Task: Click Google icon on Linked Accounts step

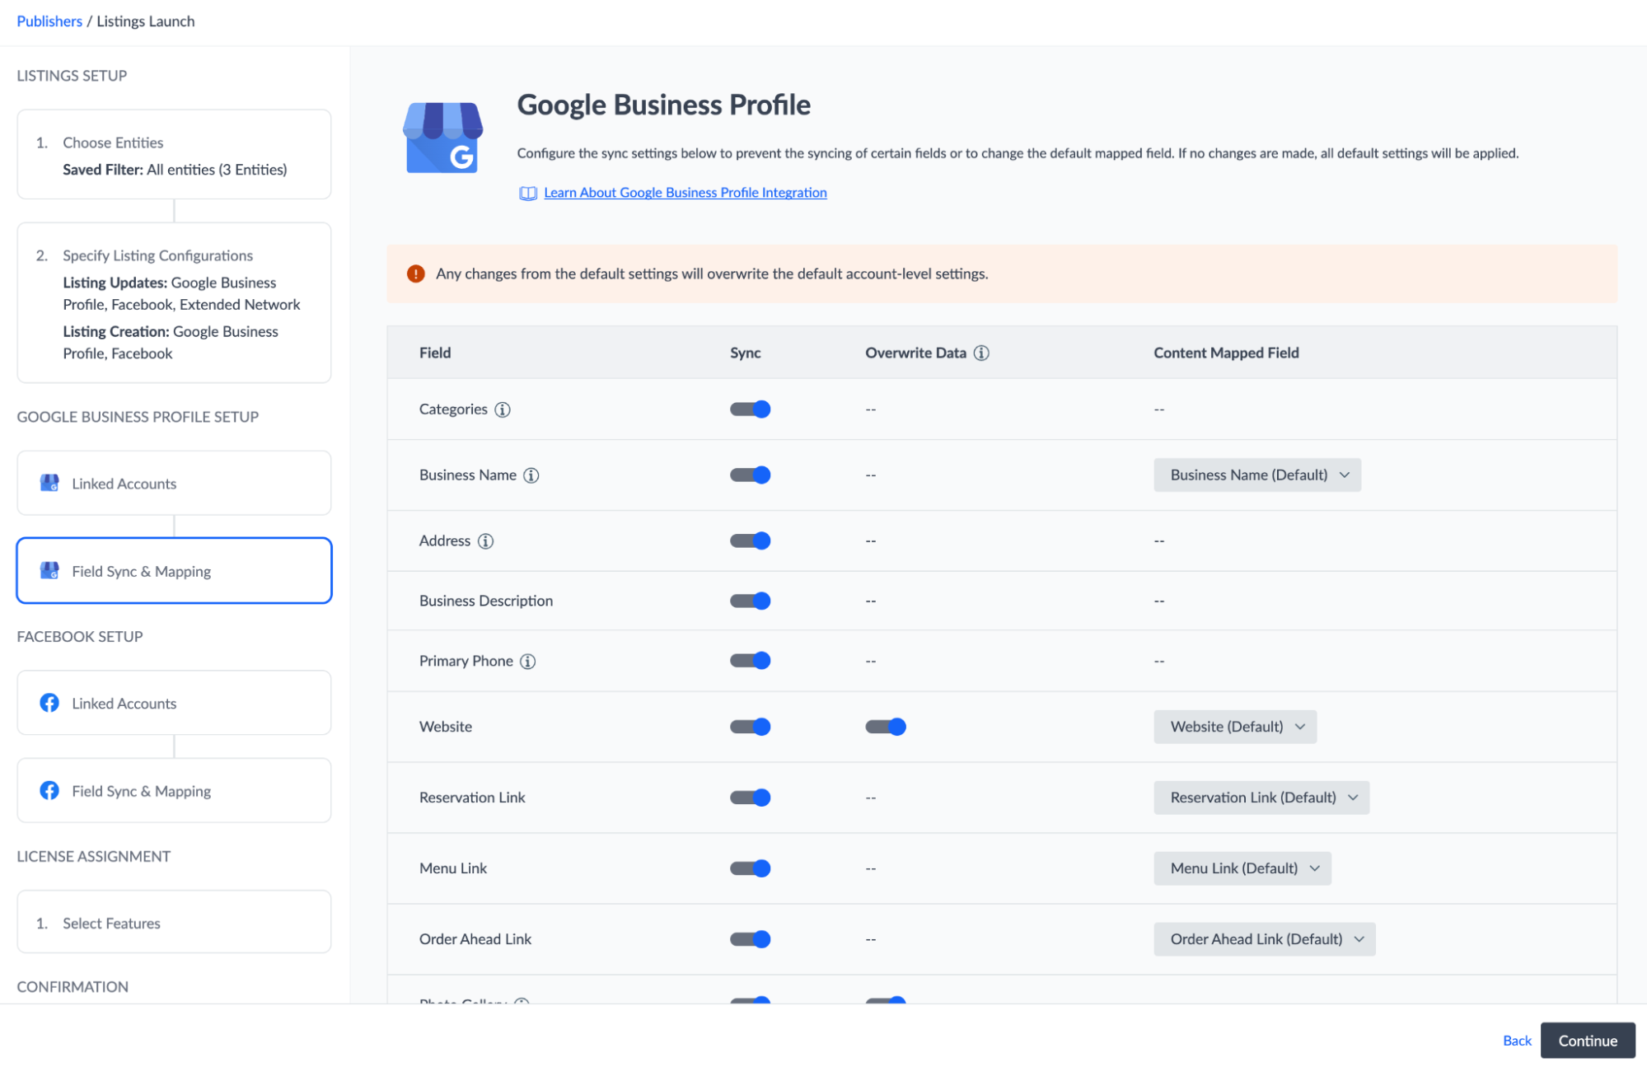Action: 49,483
